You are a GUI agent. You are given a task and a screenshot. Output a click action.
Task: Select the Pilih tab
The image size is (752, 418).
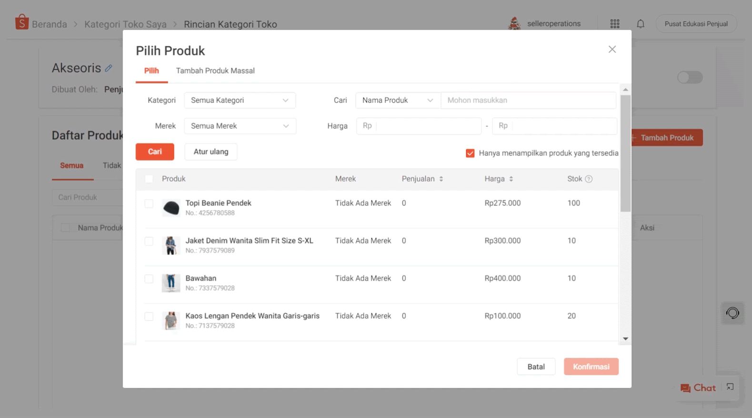(151, 71)
